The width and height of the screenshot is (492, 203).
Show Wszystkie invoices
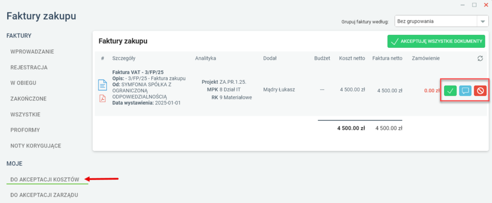[25, 114]
